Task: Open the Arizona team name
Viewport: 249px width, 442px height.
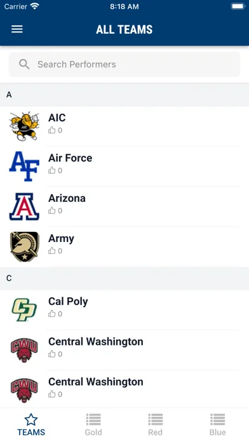Action: coord(67,198)
